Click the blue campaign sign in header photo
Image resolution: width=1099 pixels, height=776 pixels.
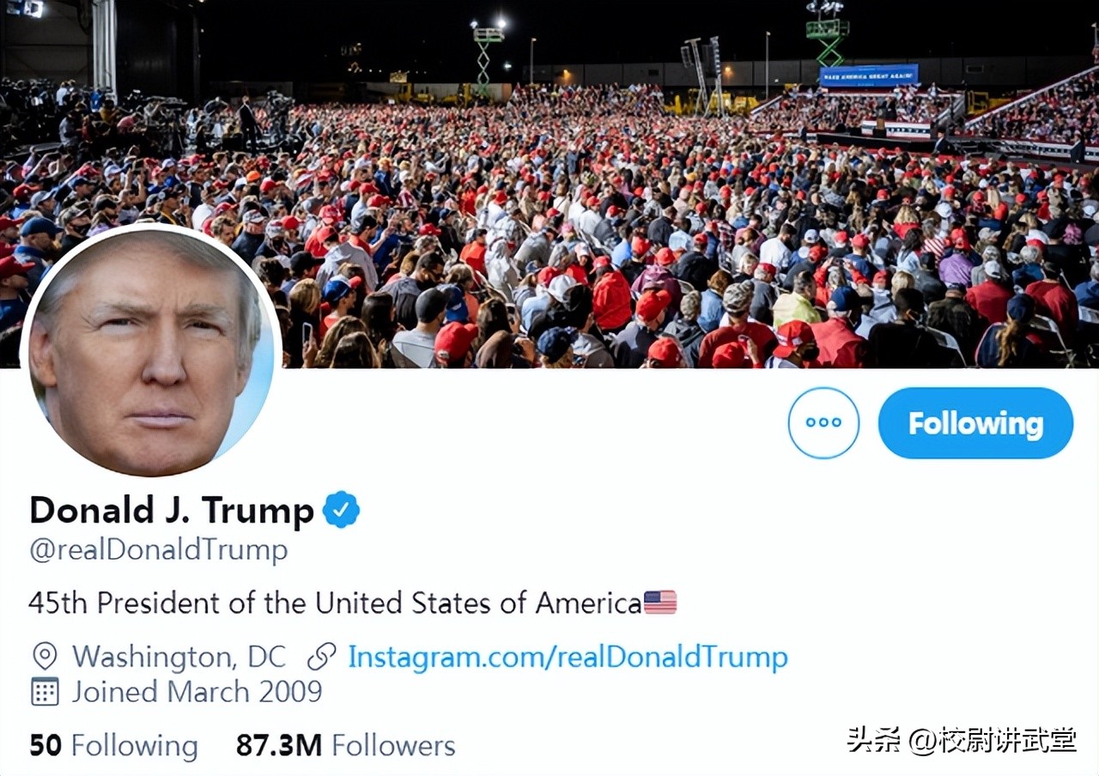(x=869, y=76)
